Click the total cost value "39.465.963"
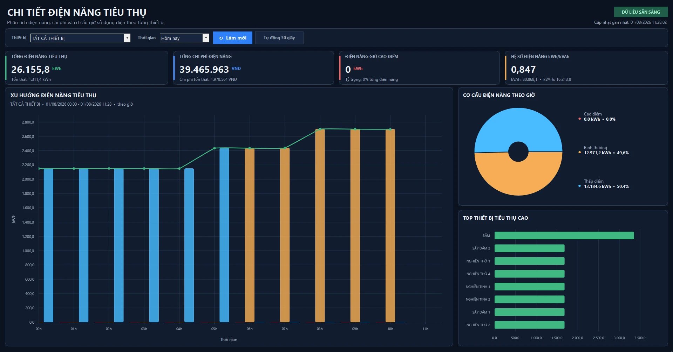Viewport: 673px width, 352px height. [204, 70]
